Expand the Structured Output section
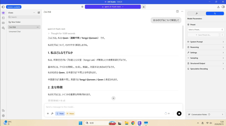The width and height of the screenshot is (226, 126). click(x=206, y=63)
